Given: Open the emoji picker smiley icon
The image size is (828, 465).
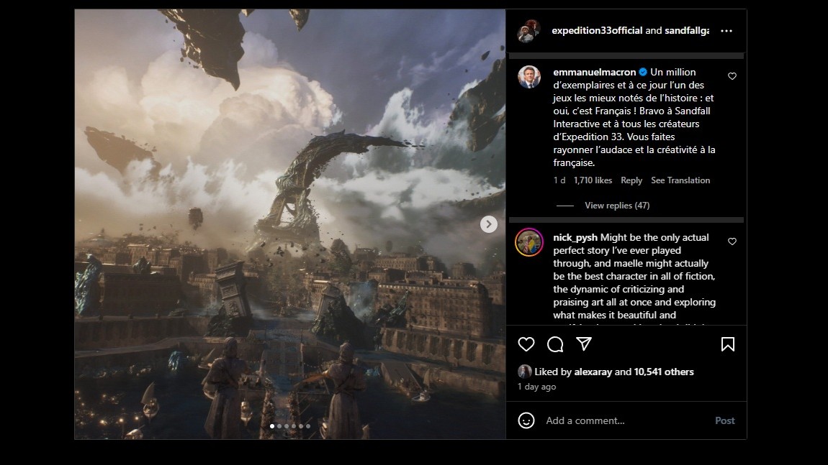Looking at the screenshot, I should pos(526,420).
